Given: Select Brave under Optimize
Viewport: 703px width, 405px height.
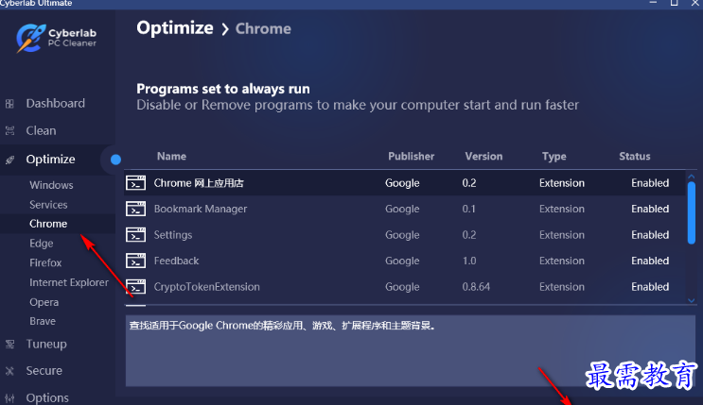Looking at the screenshot, I should pos(43,321).
